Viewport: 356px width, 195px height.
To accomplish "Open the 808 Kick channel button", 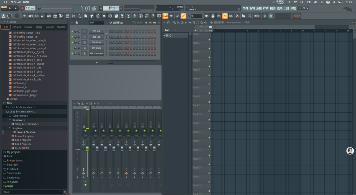I will pos(97,31).
